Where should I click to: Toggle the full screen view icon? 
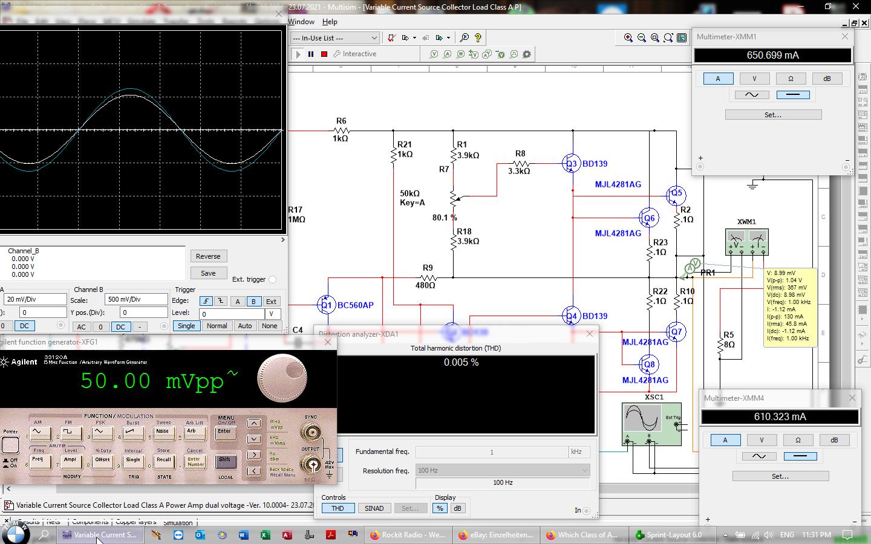click(x=682, y=37)
